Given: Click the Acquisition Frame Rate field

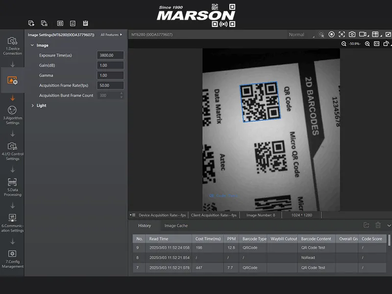Looking at the screenshot, I should 110,85.
